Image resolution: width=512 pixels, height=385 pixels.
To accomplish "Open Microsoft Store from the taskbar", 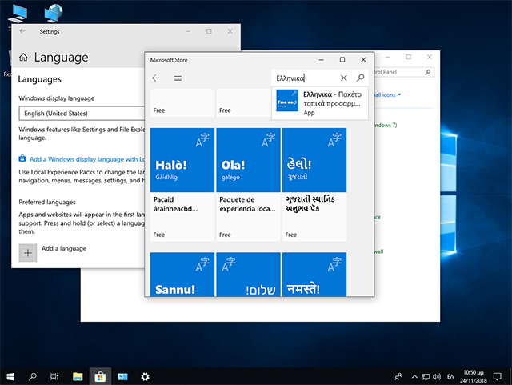I will tap(101, 375).
